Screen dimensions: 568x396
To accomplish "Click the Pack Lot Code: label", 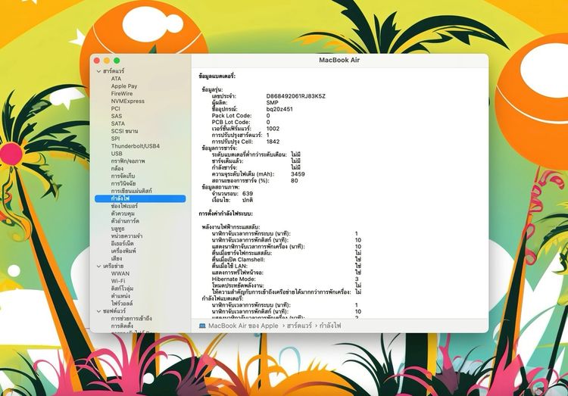I will pos(232,116).
